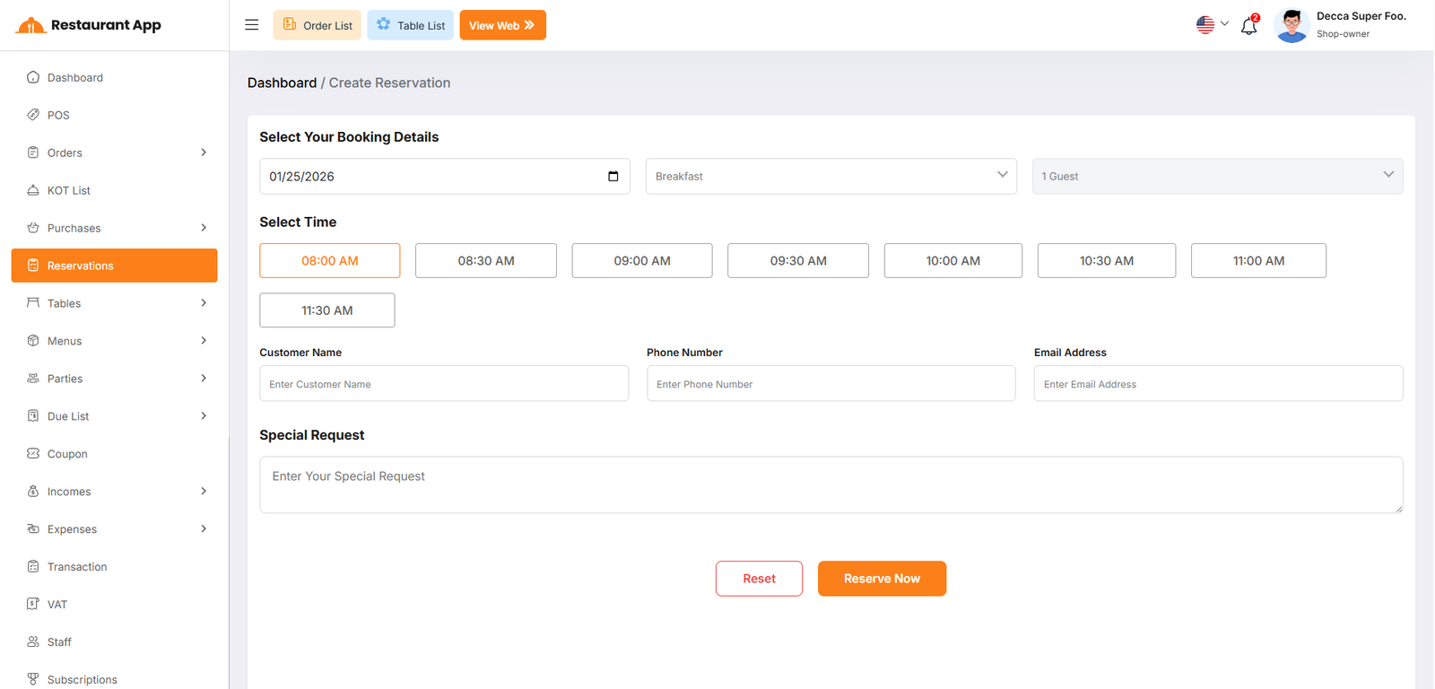The image size is (1435, 689).
Task: Click the user profile avatar
Action: (1291, 25)
